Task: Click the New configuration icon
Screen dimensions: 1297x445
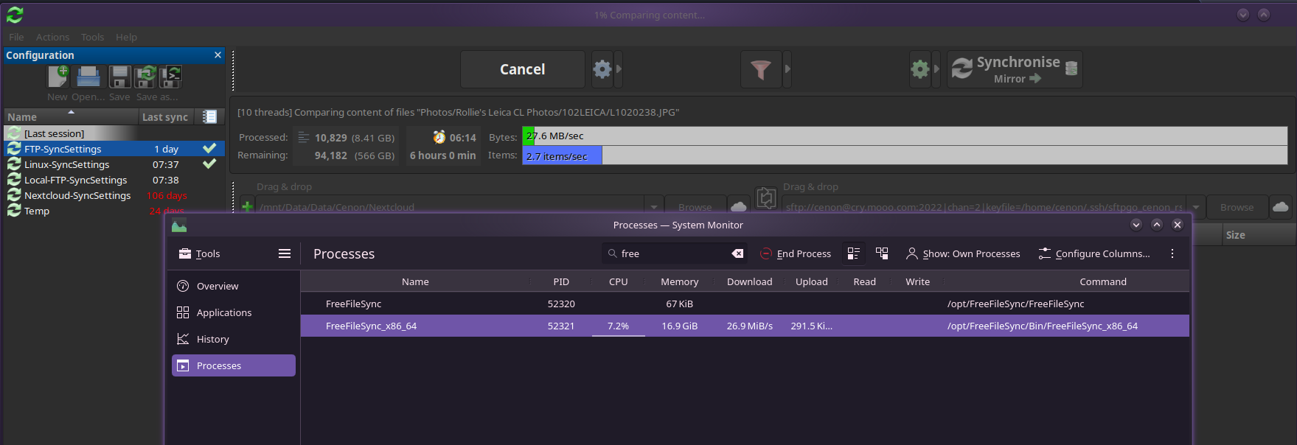Action: coord(58,77)
